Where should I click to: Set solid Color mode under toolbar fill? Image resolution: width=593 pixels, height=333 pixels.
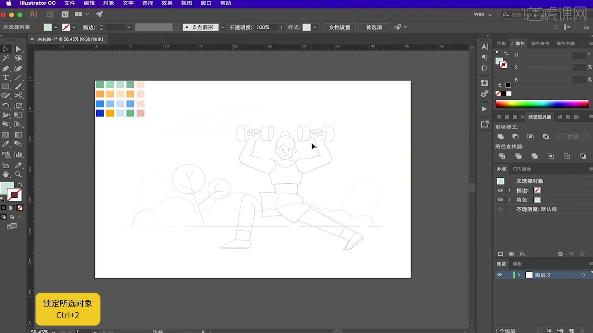[3, 208]
